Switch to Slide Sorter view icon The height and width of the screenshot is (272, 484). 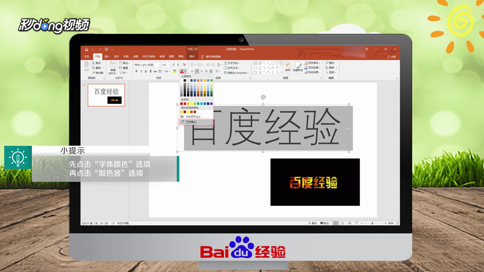pos(343,223)
